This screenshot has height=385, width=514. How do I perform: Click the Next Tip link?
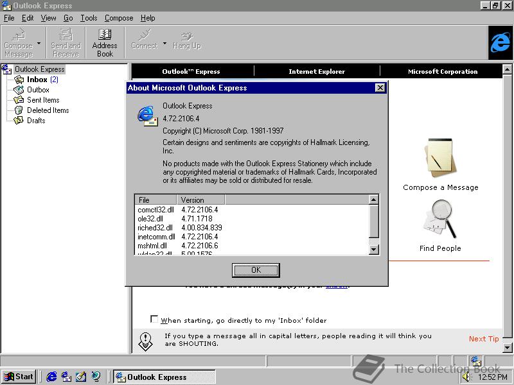(484, 339)
